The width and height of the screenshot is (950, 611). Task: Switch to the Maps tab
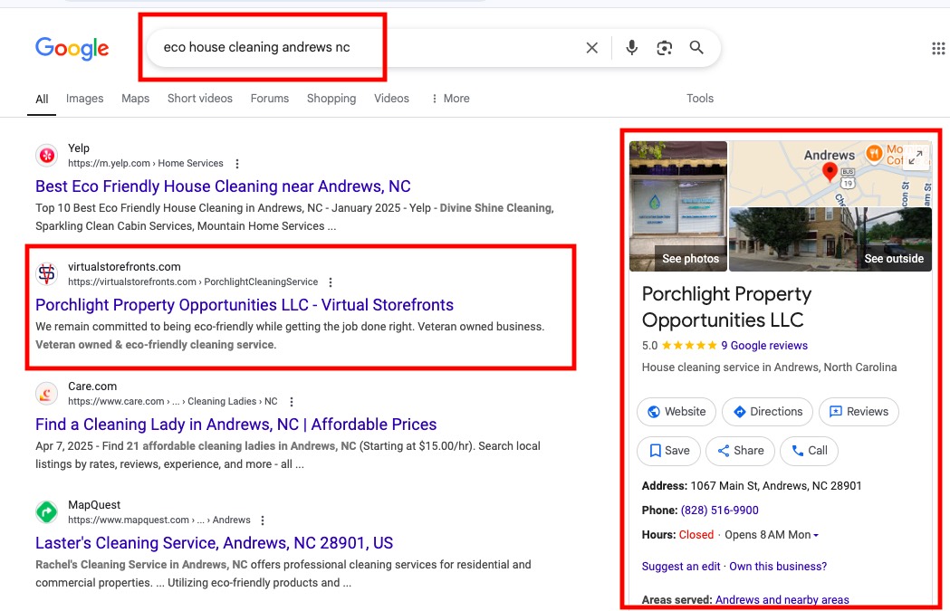pos(135,99)
